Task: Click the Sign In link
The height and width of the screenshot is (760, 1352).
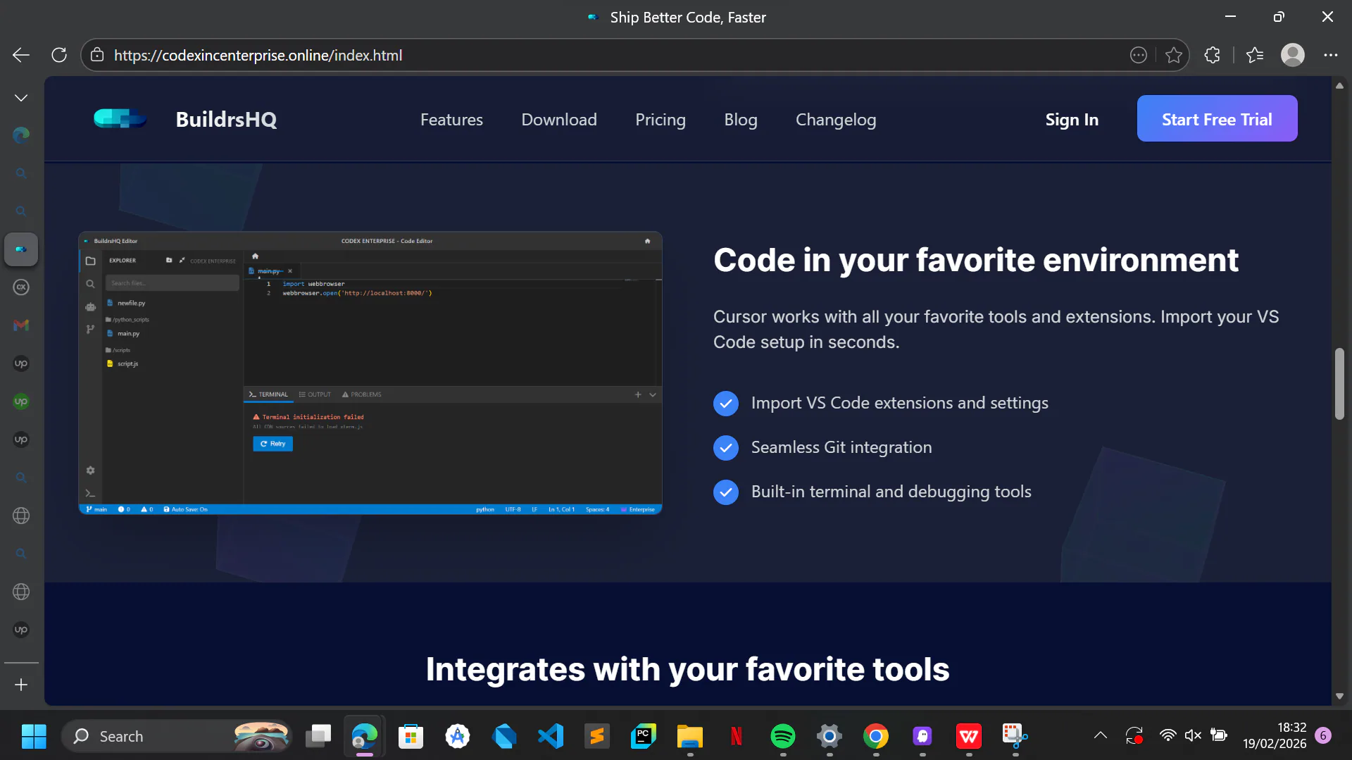Action: tap(1072, 120)
